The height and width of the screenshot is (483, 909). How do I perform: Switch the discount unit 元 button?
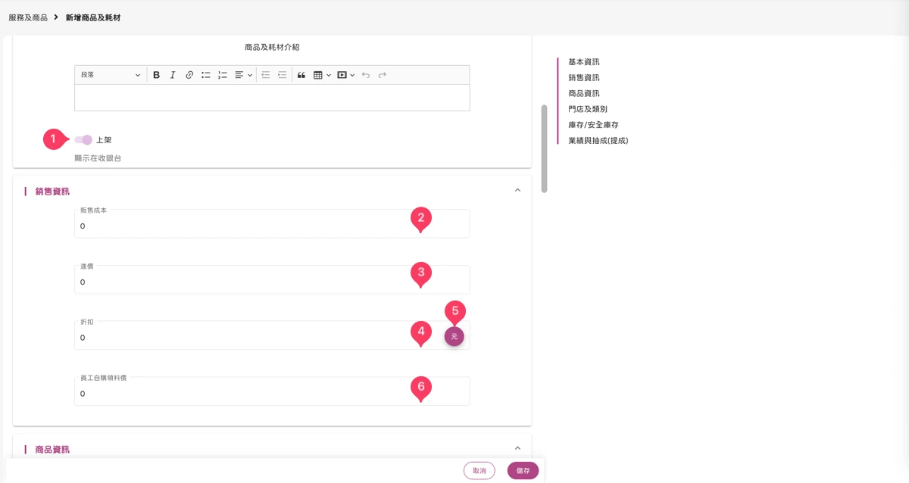(x=454, y=337)
